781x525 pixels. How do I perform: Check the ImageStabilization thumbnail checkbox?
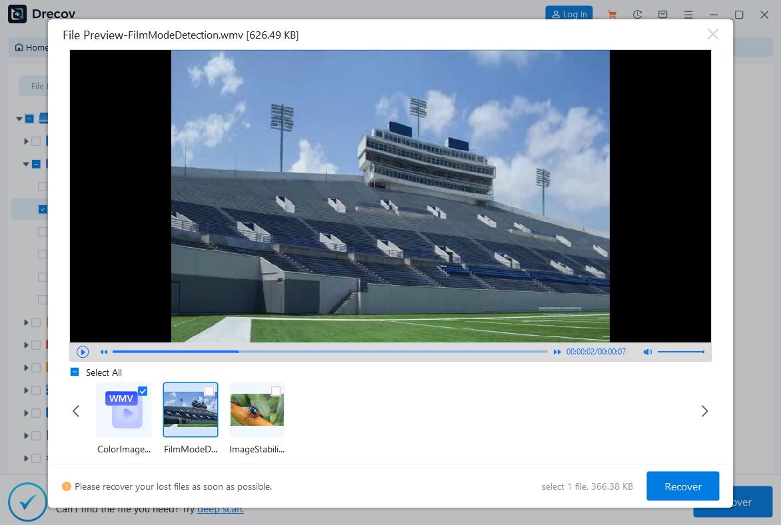[x=276, y=391]
